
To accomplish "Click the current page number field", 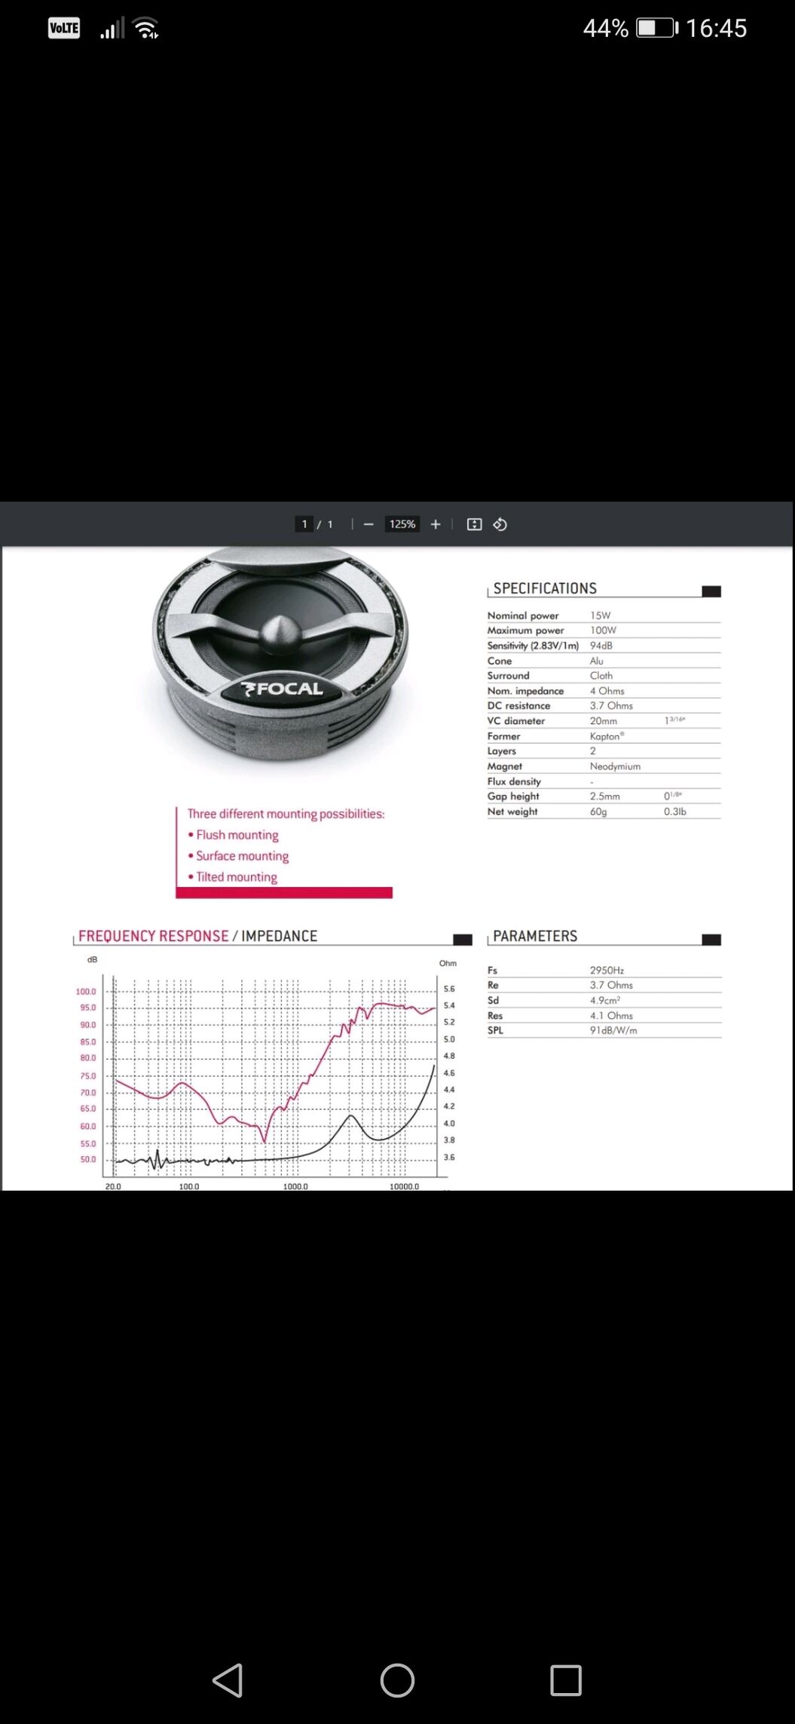I will (x=304, y=524).
